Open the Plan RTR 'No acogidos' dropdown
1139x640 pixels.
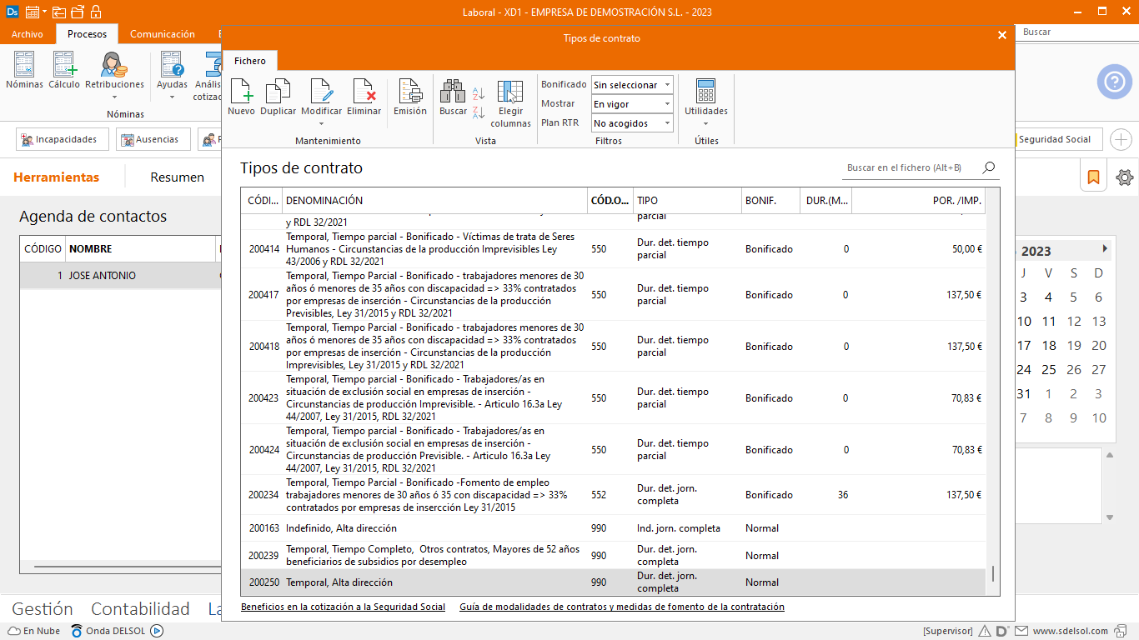(667, 123)
